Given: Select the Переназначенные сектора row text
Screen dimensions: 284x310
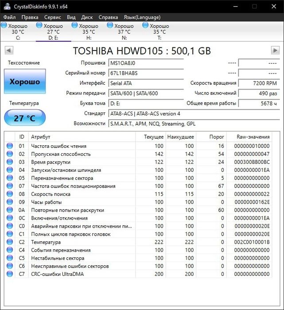Looking at the screenshot, I should 62,178.
